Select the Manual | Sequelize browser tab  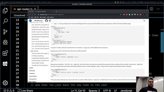pos(44,11)
